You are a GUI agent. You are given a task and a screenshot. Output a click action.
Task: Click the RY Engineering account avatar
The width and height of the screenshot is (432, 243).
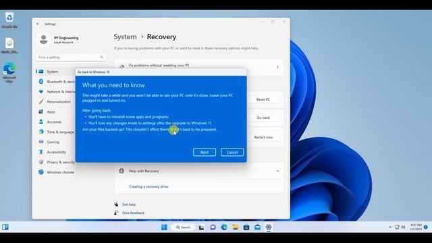coord(43,39)
